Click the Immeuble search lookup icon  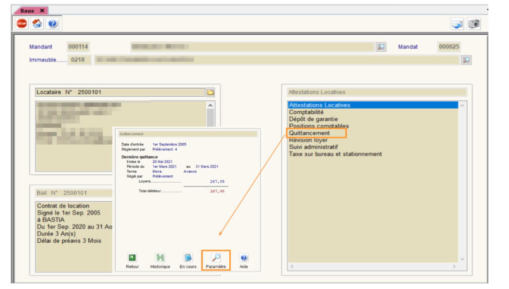click(x=466, y=59)
